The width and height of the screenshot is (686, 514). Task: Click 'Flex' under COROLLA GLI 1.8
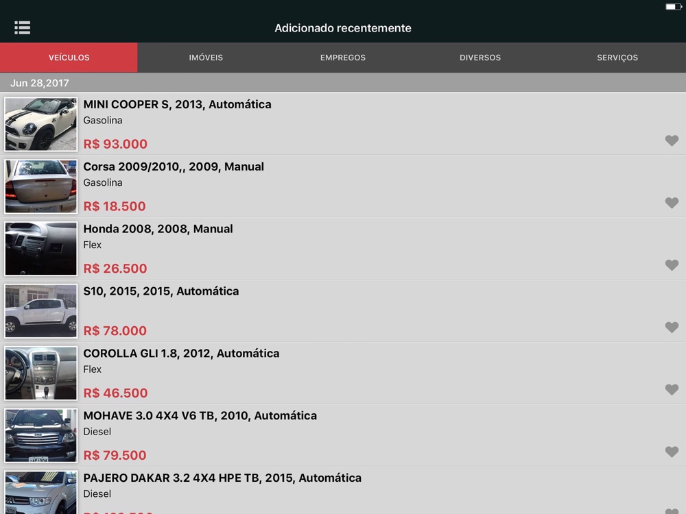click(x=93, y=369)
